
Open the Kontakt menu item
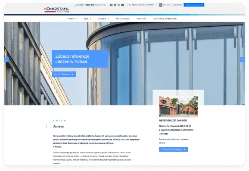coord(141,19)
